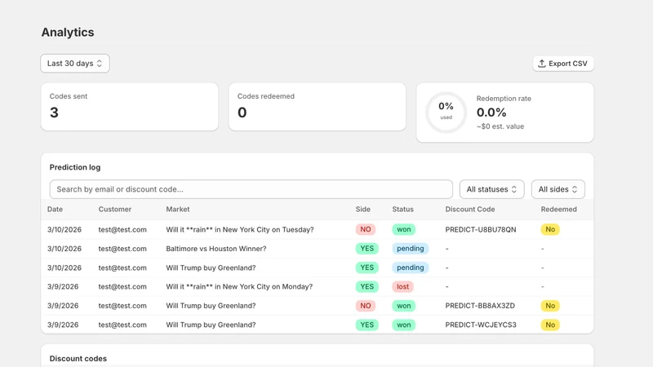The height and width of the screenshot is (367, 653).
Task: Click discount code PREDICT-WCJEYCS3
Action: click(x=481, y=325)
